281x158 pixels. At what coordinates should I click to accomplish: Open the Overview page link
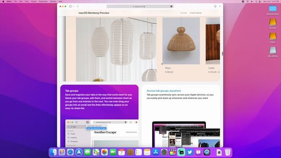click(184, 13)
